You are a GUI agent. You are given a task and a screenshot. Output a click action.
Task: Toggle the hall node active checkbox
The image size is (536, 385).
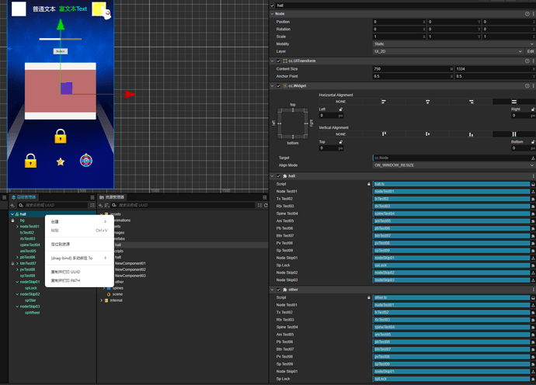point(273,5)
